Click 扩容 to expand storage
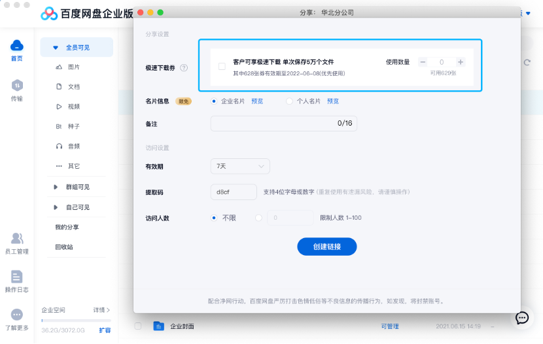 click(105, 330)
